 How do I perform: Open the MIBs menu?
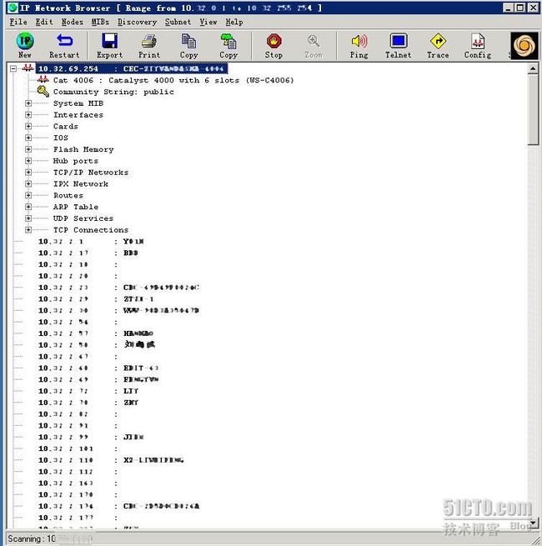coord(100,22)
